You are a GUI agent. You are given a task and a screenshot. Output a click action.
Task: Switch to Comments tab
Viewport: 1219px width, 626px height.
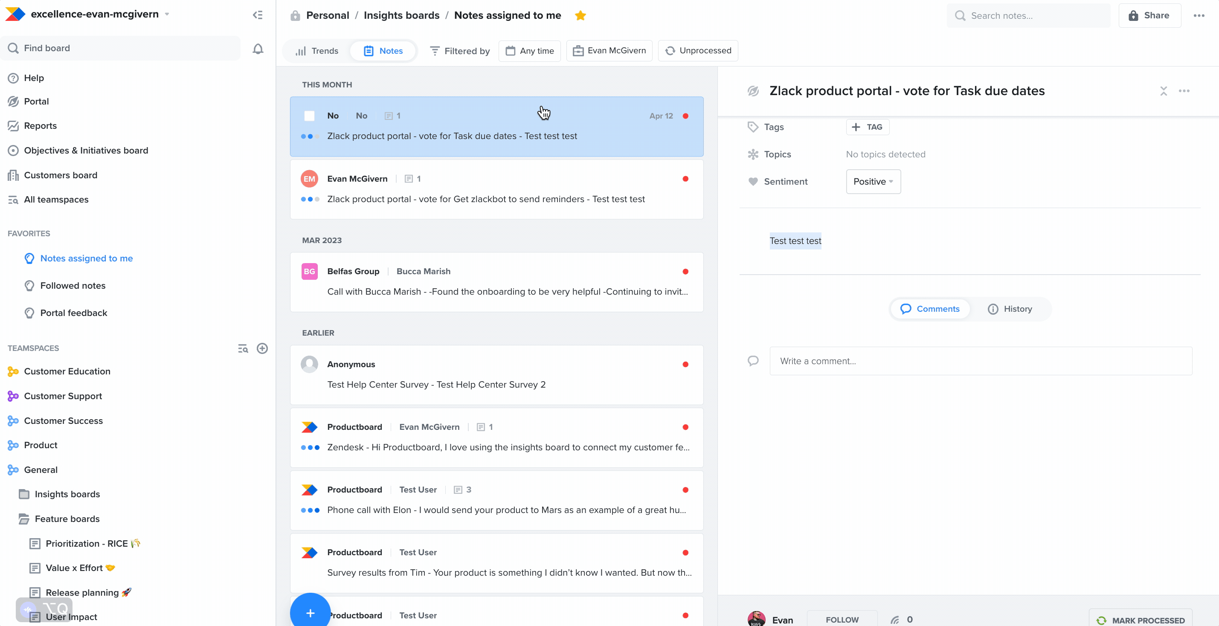click(x=930, y=309)
